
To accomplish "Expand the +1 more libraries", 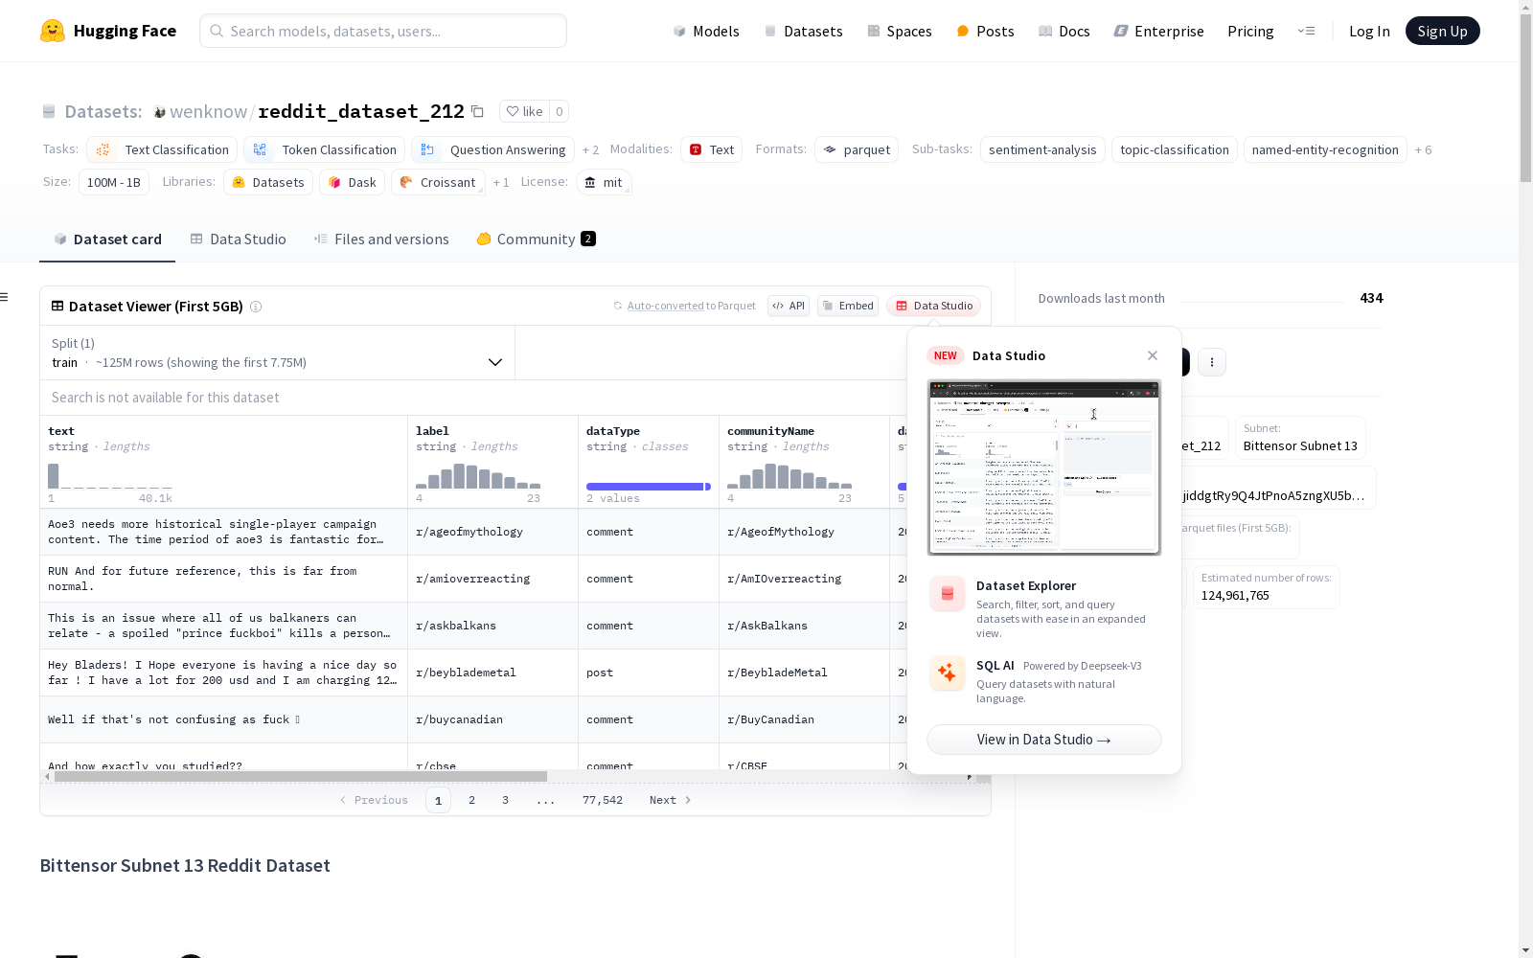I will 501,182.
